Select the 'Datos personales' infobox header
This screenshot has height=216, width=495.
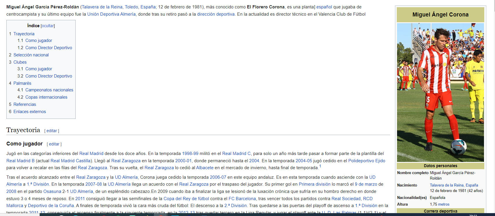click(x=440, y=166)
